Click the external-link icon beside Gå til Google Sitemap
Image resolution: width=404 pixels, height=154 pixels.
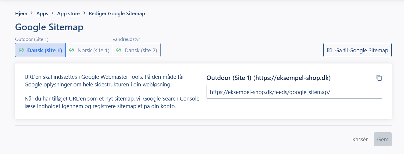(x=329, y=50)
